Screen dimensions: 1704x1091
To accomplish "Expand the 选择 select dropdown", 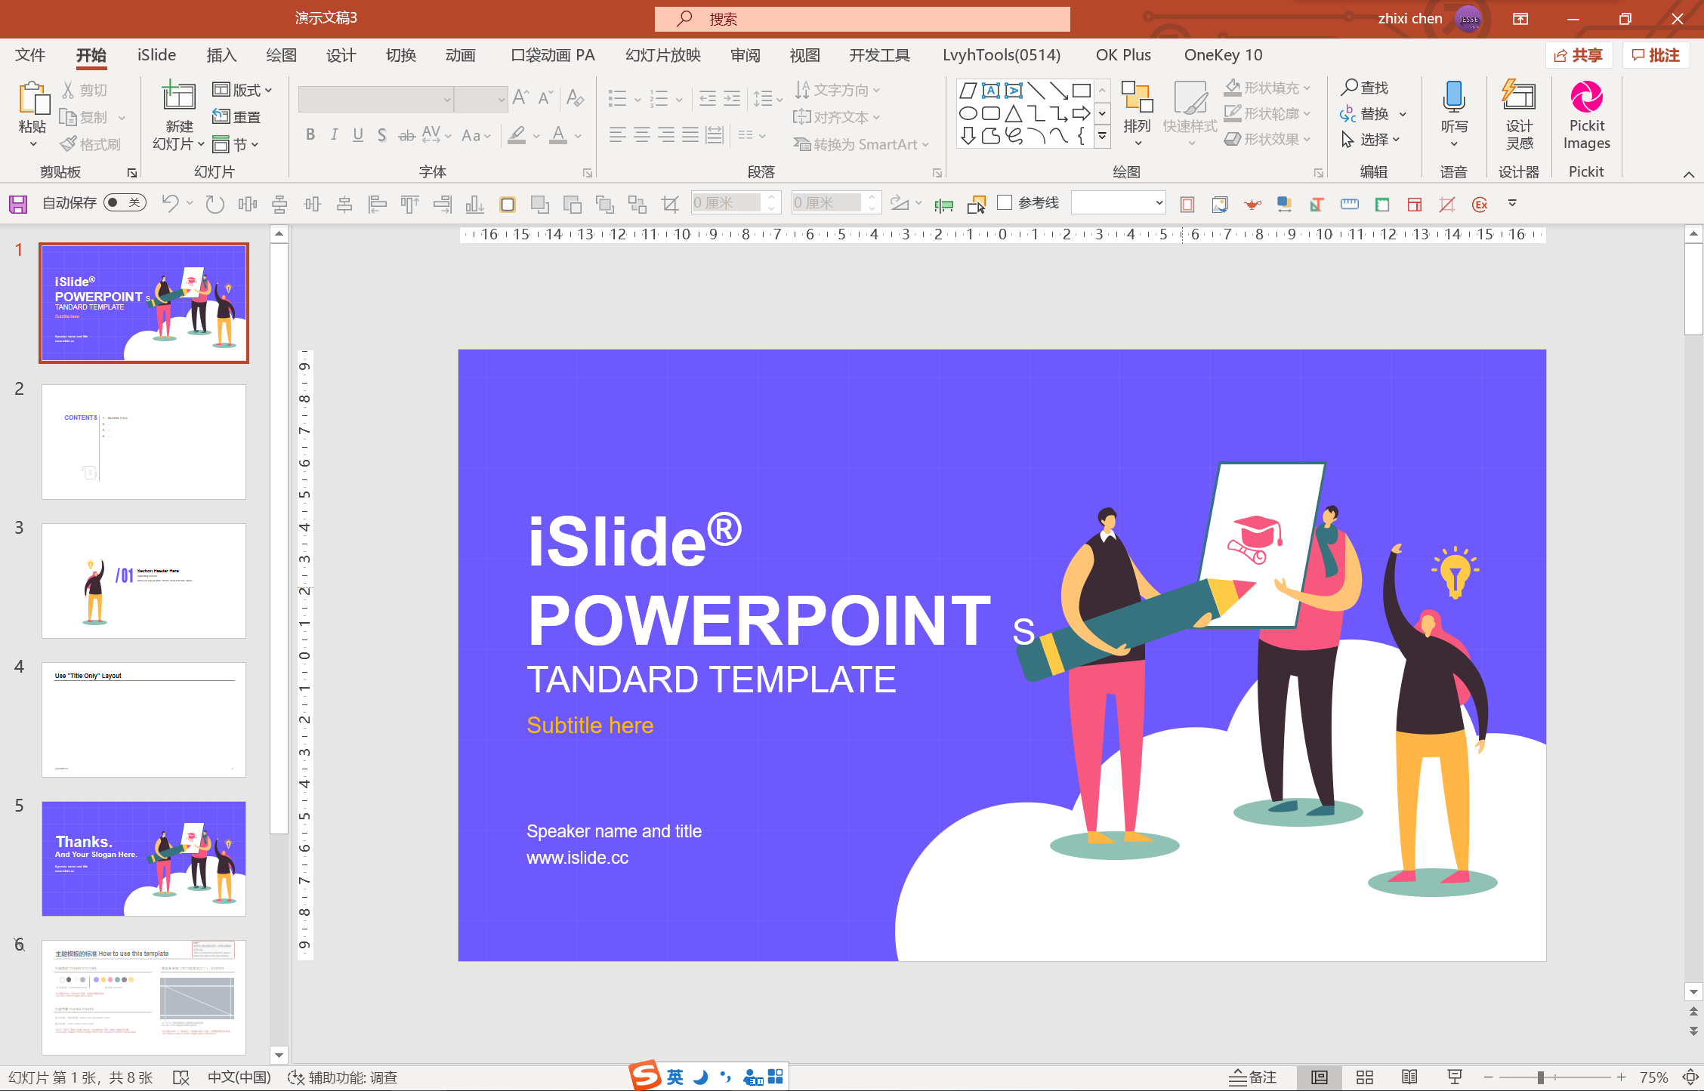I will 1371,140.
